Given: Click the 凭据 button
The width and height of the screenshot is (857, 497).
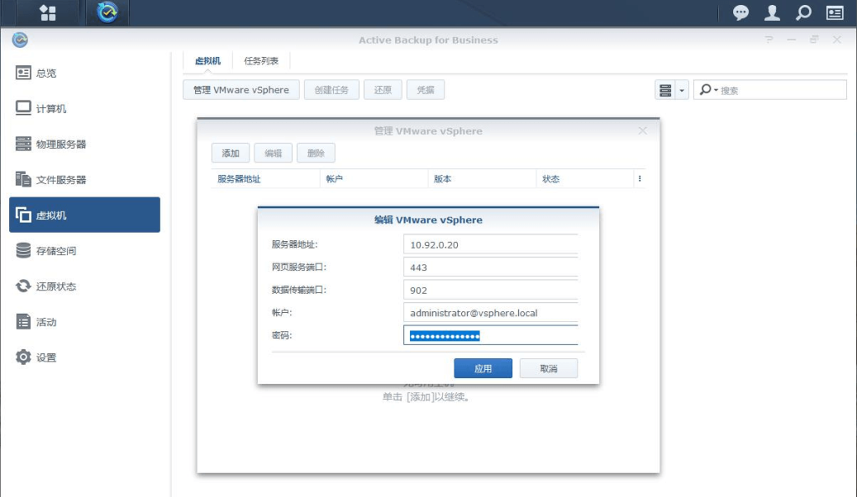Looking at the screenshot, I should point(425,90).
